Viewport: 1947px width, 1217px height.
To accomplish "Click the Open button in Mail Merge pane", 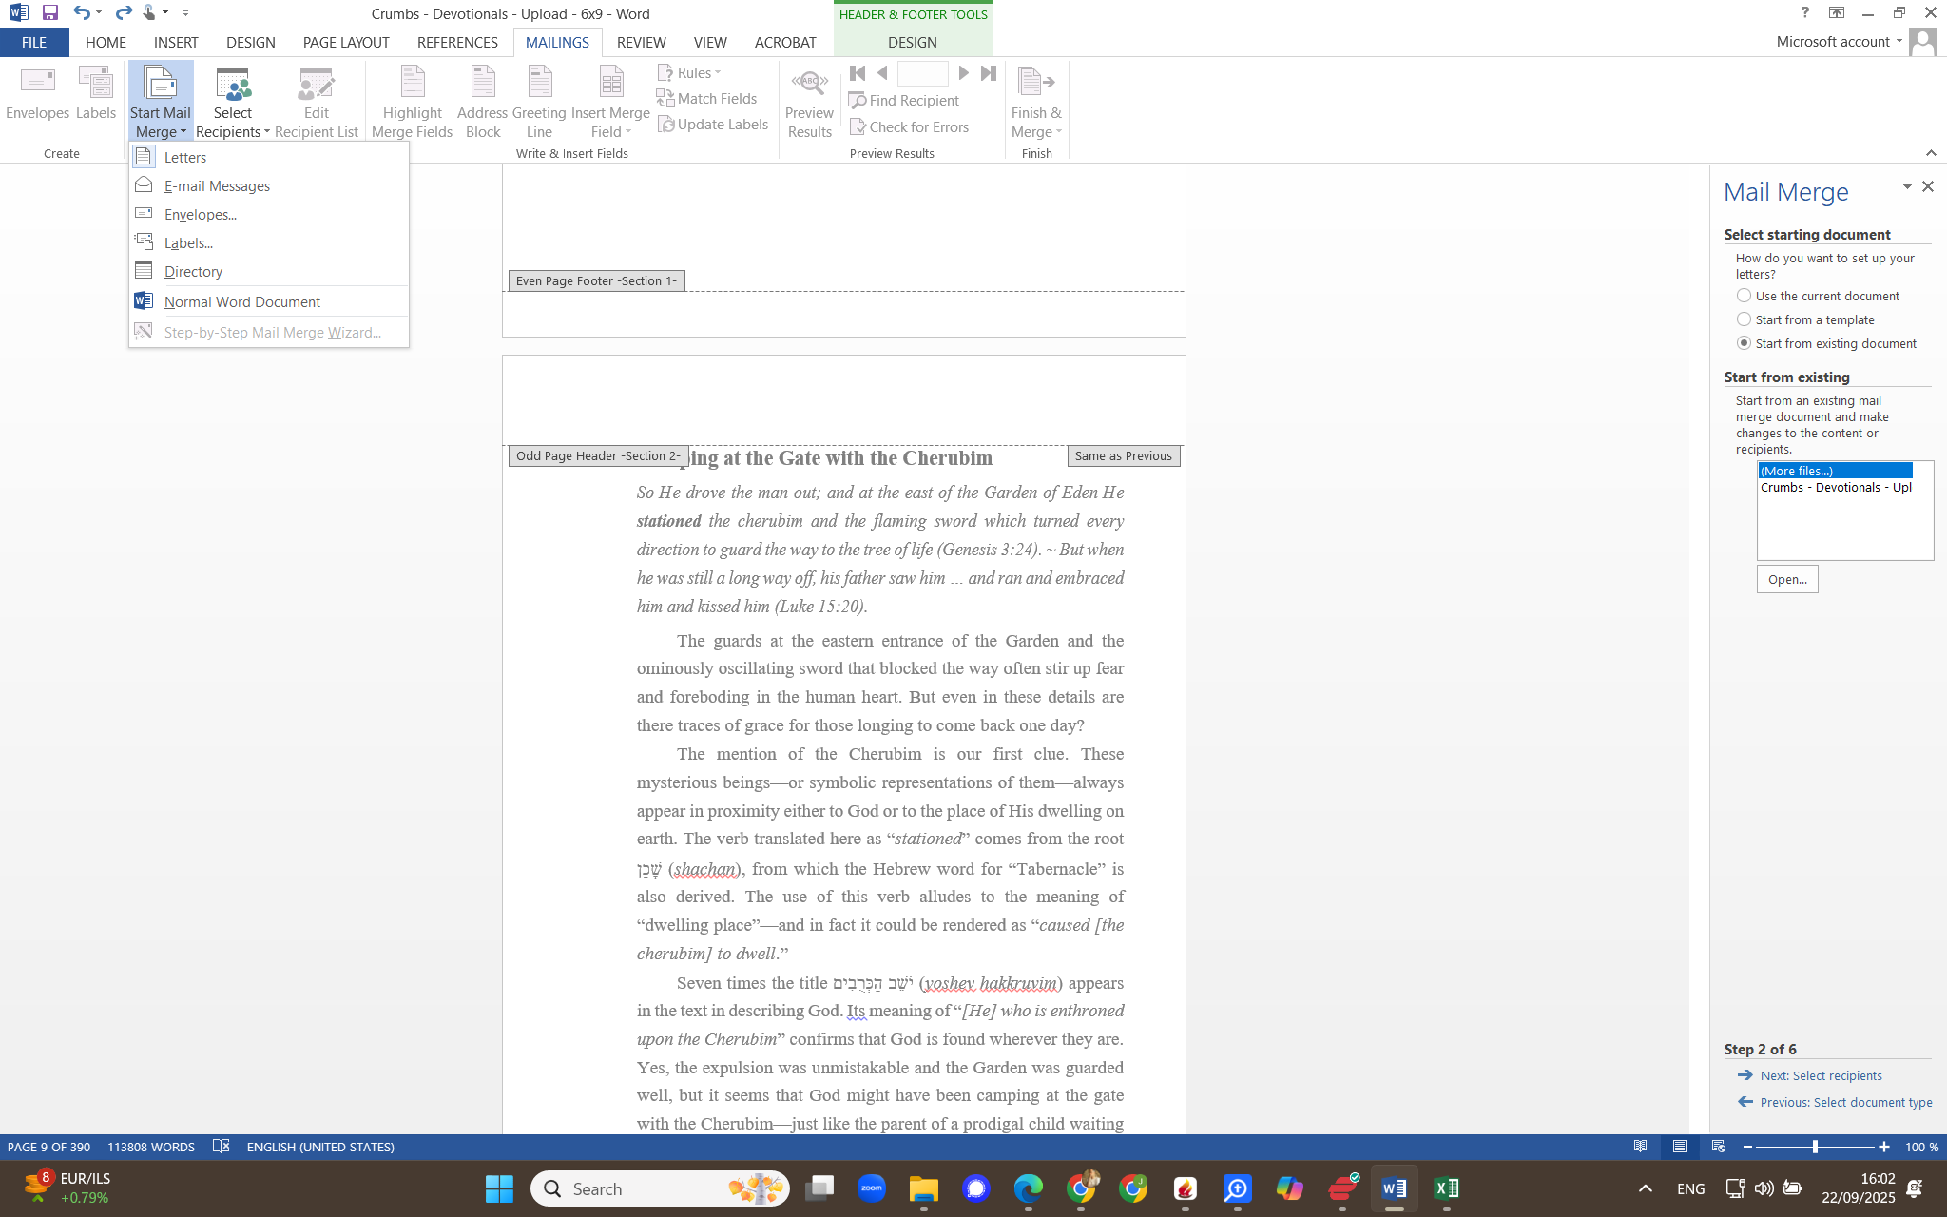I will click(1786, 578).
